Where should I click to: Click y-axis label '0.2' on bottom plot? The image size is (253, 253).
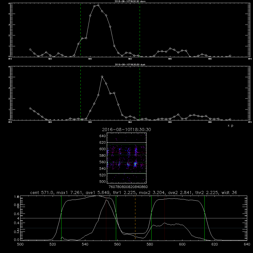click(x=17, y=232)
